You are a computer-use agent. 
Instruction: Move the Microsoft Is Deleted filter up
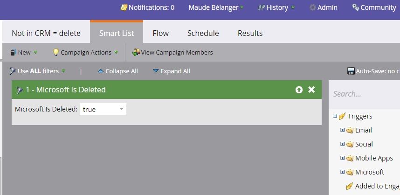click(x=299, y=90)
